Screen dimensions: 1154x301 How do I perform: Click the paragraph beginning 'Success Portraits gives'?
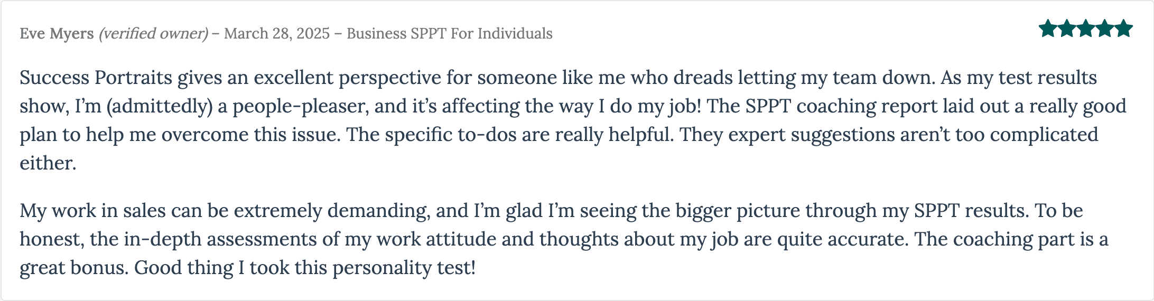pos(573,120)
